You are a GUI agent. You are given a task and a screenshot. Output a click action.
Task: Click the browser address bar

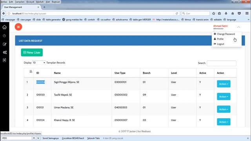[93, 14]
